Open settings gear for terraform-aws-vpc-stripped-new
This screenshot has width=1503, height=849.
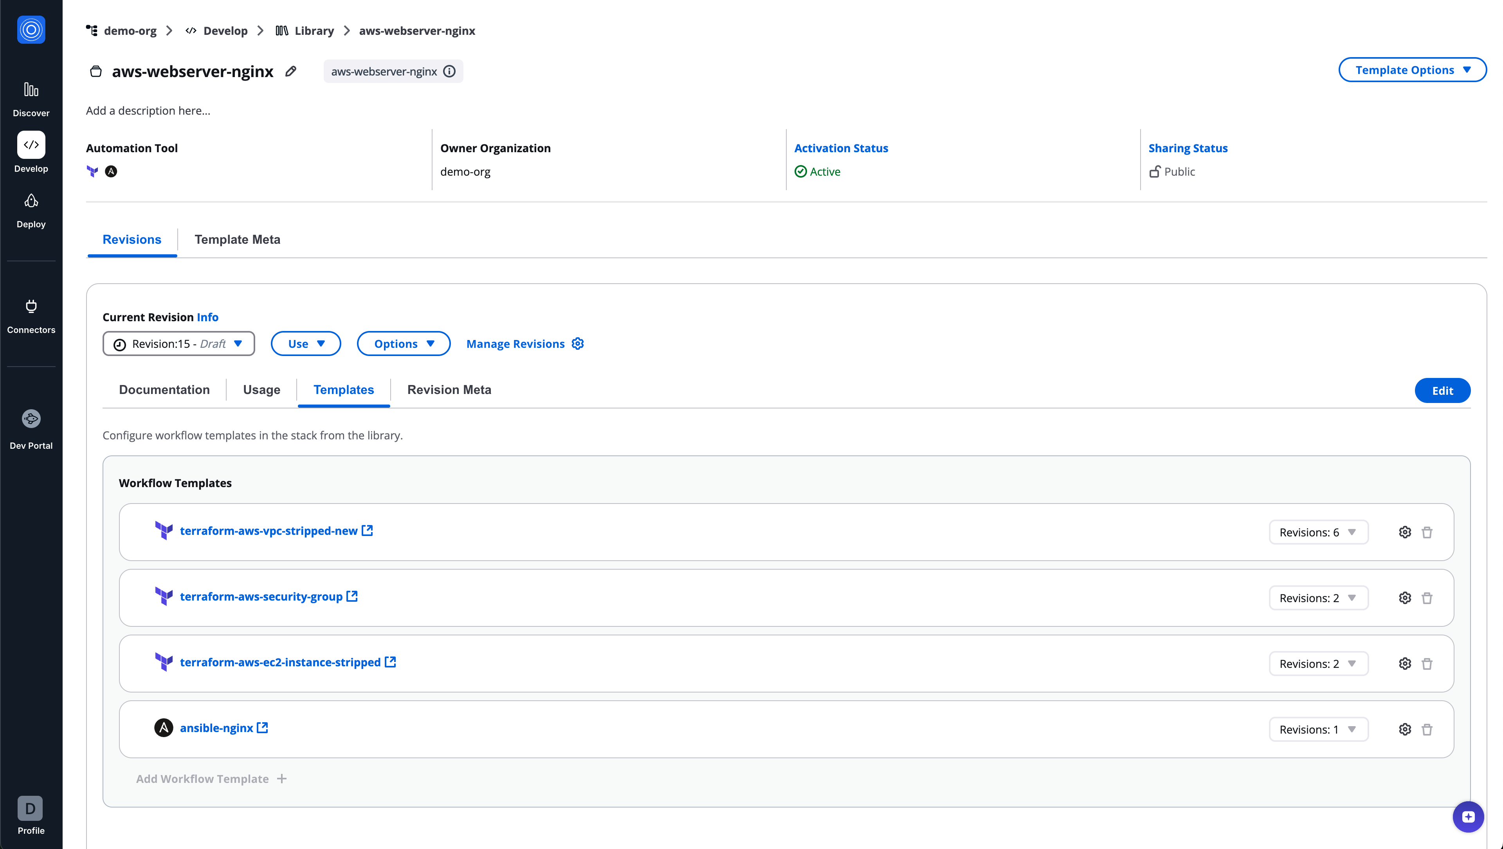1405,532
